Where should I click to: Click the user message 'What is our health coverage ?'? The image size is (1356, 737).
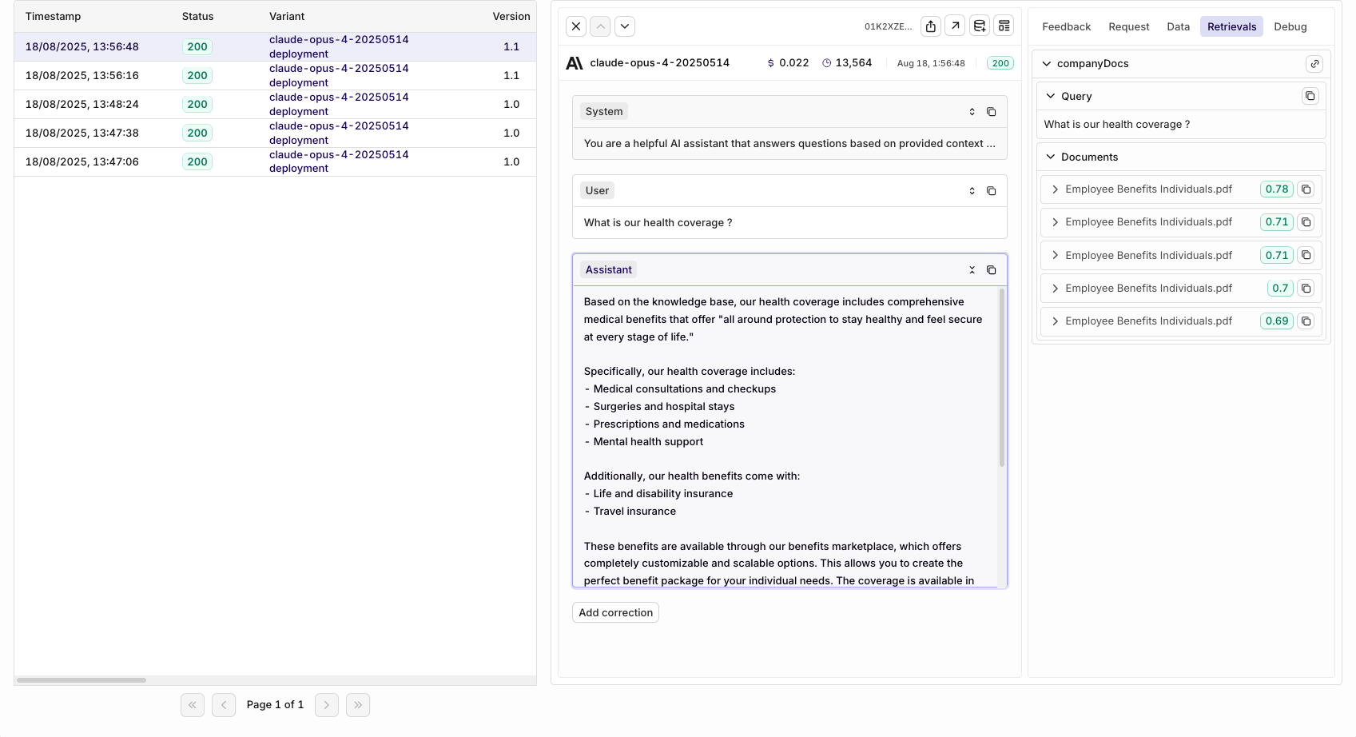tap(658, 223)
